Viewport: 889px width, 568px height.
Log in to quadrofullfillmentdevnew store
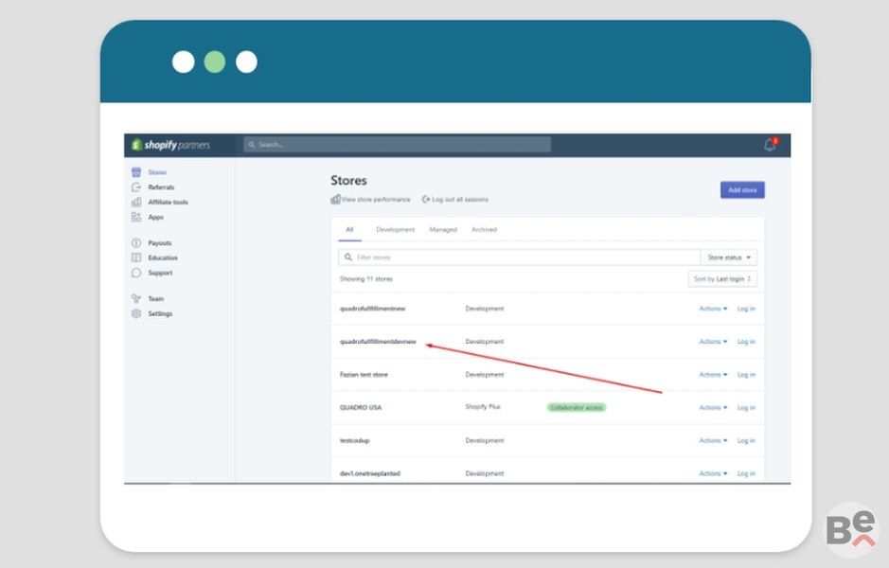[x=746, y=341]
